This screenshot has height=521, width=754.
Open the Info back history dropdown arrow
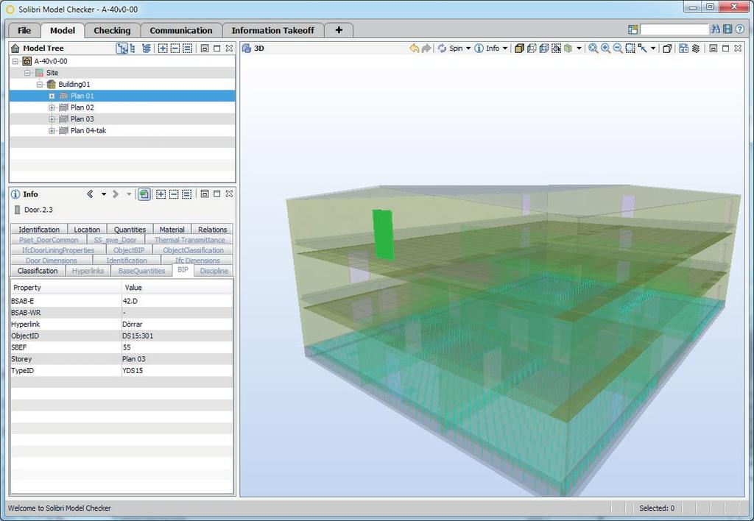pos(103,194)
